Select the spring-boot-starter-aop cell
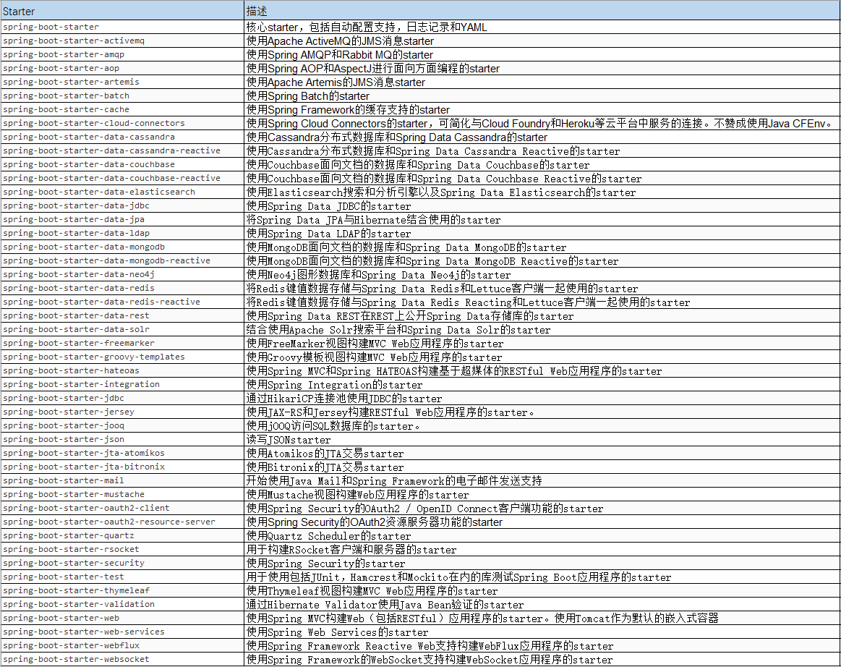This screenshot has height=667, width=841. [122, 68]
